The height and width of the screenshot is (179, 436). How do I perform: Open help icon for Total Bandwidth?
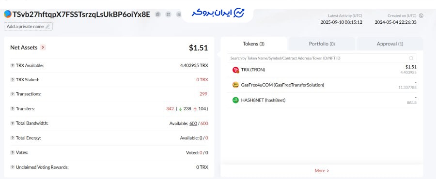[12, 123]
